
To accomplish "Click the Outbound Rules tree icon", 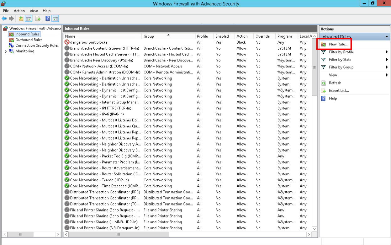I will (x=11, y=40).
